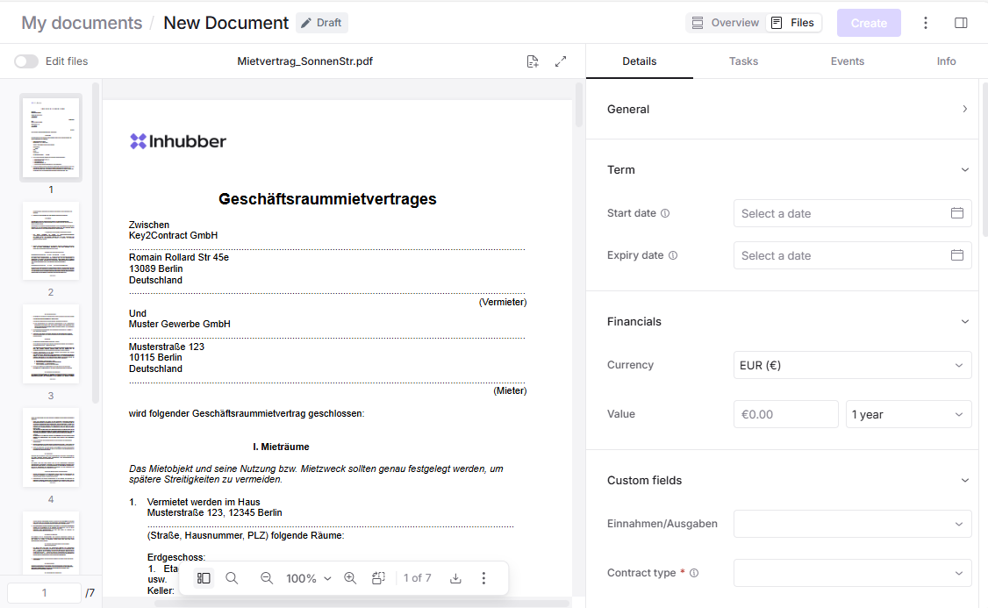Screen dimensions: 988x608
Task: Zoom in on the document
Action: (350, 578)
